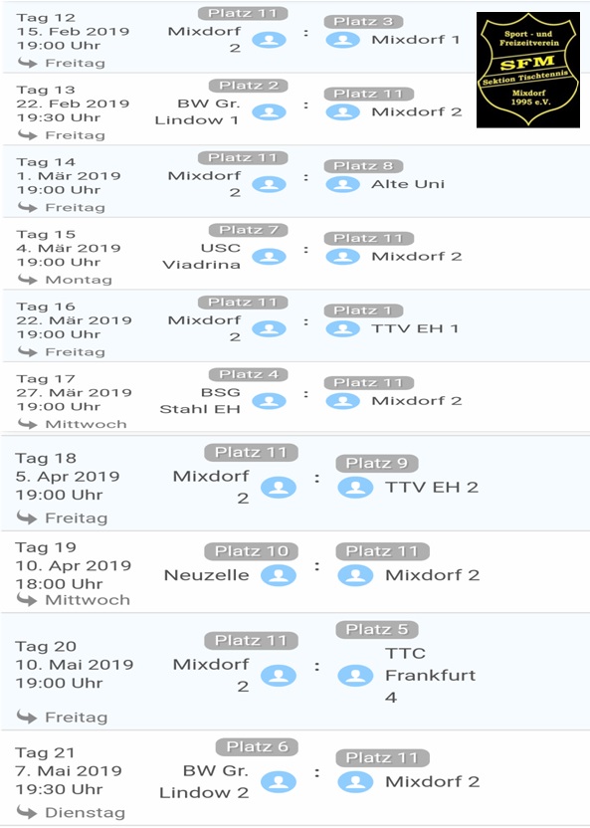Tap Alte Uni team avatar icon

(x=342, y=184)
